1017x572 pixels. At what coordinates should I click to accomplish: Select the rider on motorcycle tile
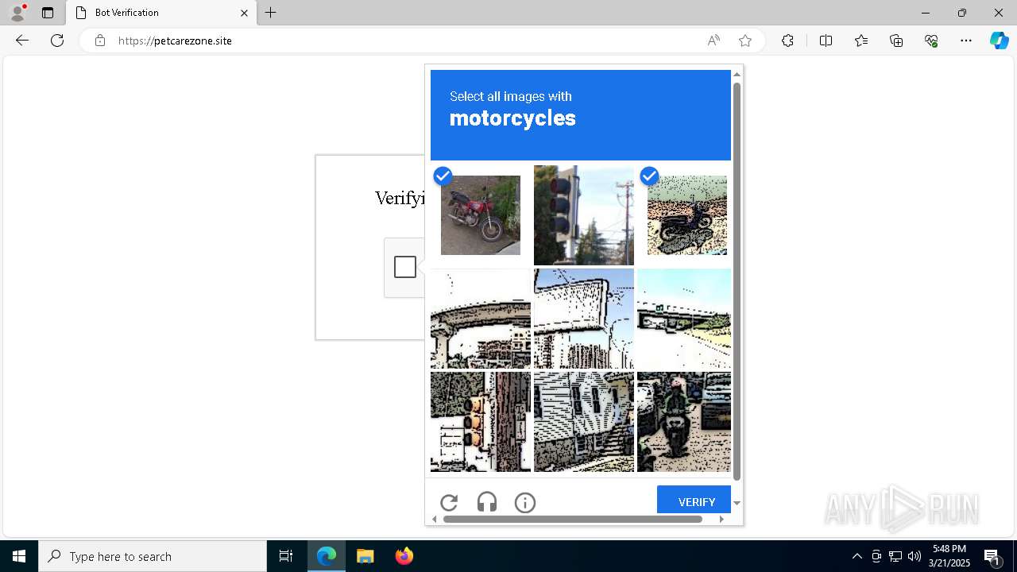point(684,422)
